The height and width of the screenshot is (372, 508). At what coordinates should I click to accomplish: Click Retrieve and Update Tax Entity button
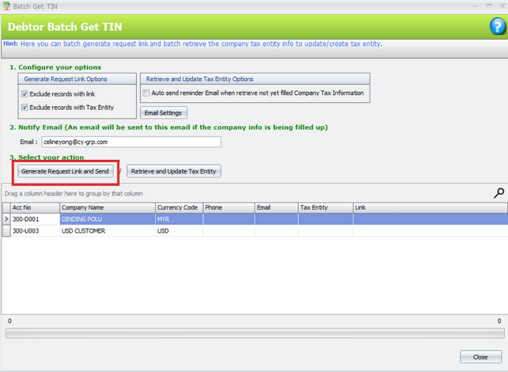173,172
